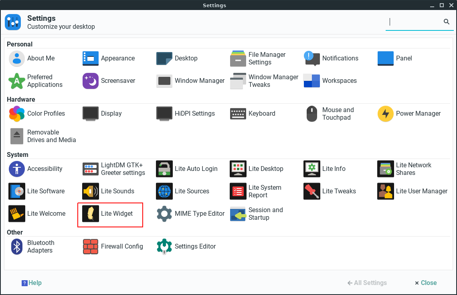Open the Lite Desktop settings

266,169
